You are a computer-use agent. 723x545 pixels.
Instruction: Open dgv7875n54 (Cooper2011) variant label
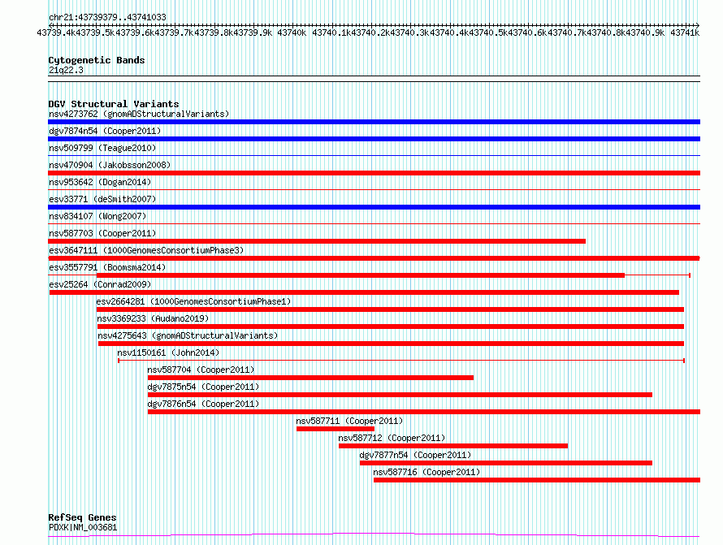203,387
